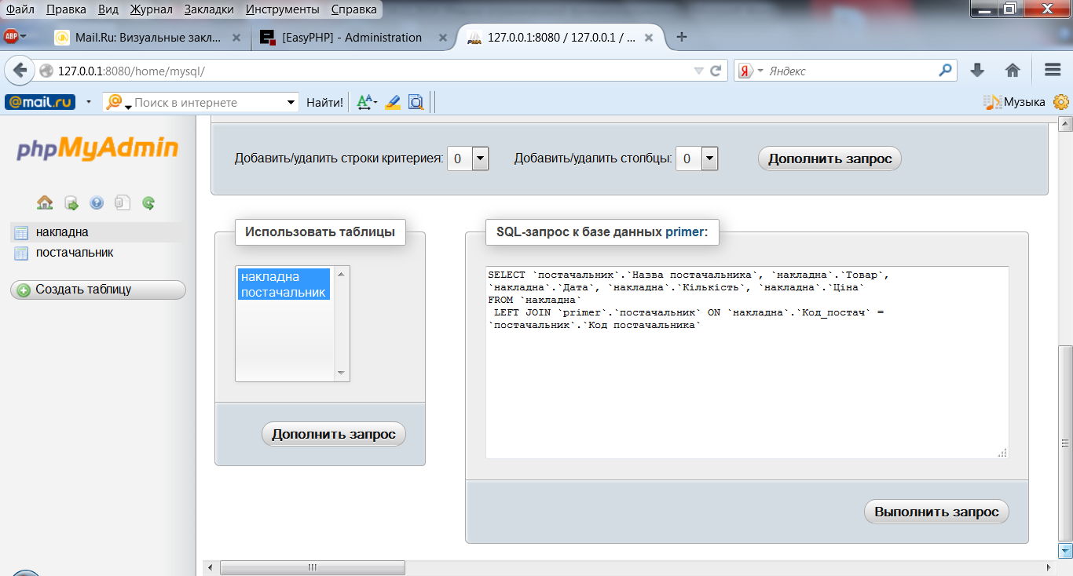Select накладна in the Использовать таблицы list
This screenshot has width=1073, height=576.
click(x=284, y=276)
